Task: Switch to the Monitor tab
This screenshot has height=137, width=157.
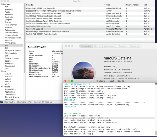Action: pos(98,46)
